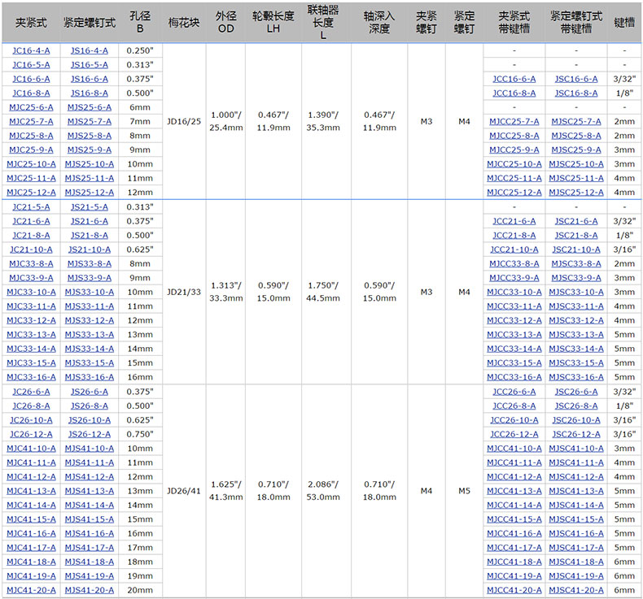
Task: Click the MJSC41-18-A keyway link
Action: [x=576, y=562]
